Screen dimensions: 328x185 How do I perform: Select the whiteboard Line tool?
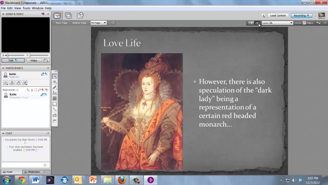coord(55,109)
